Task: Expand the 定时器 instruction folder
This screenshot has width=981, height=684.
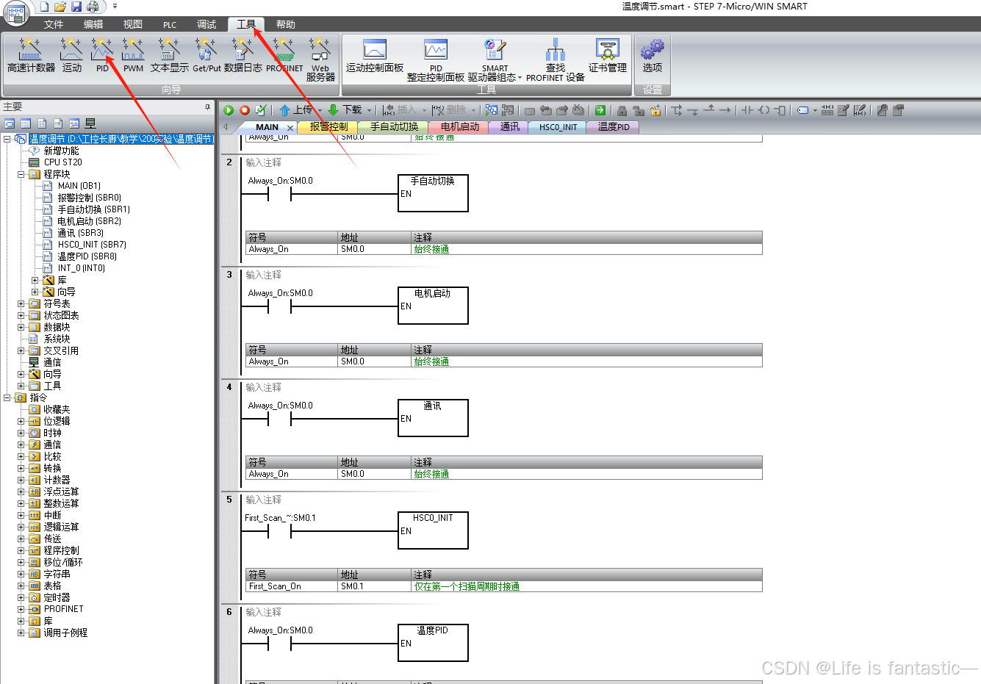Action: click(21, 597)
